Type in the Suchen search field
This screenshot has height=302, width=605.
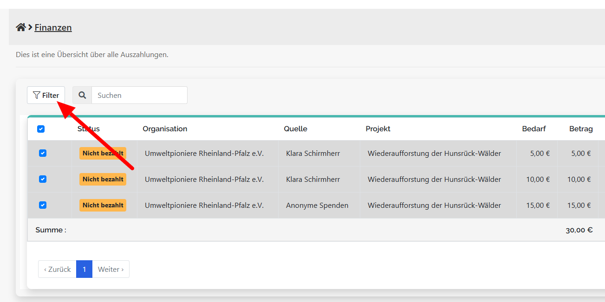(x=139, y=95)
